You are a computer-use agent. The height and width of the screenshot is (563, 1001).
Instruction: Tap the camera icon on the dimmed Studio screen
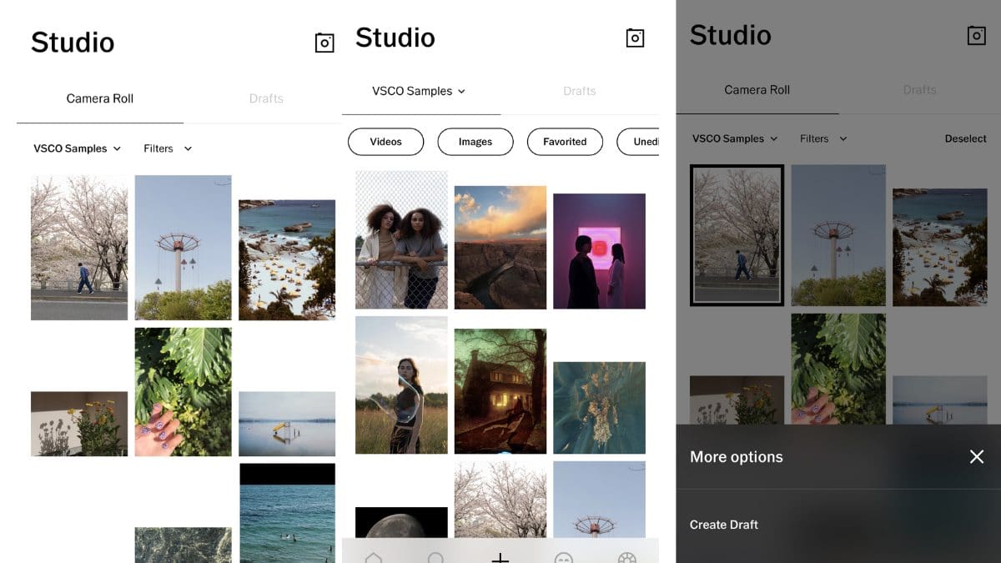[x=976, y=35]
